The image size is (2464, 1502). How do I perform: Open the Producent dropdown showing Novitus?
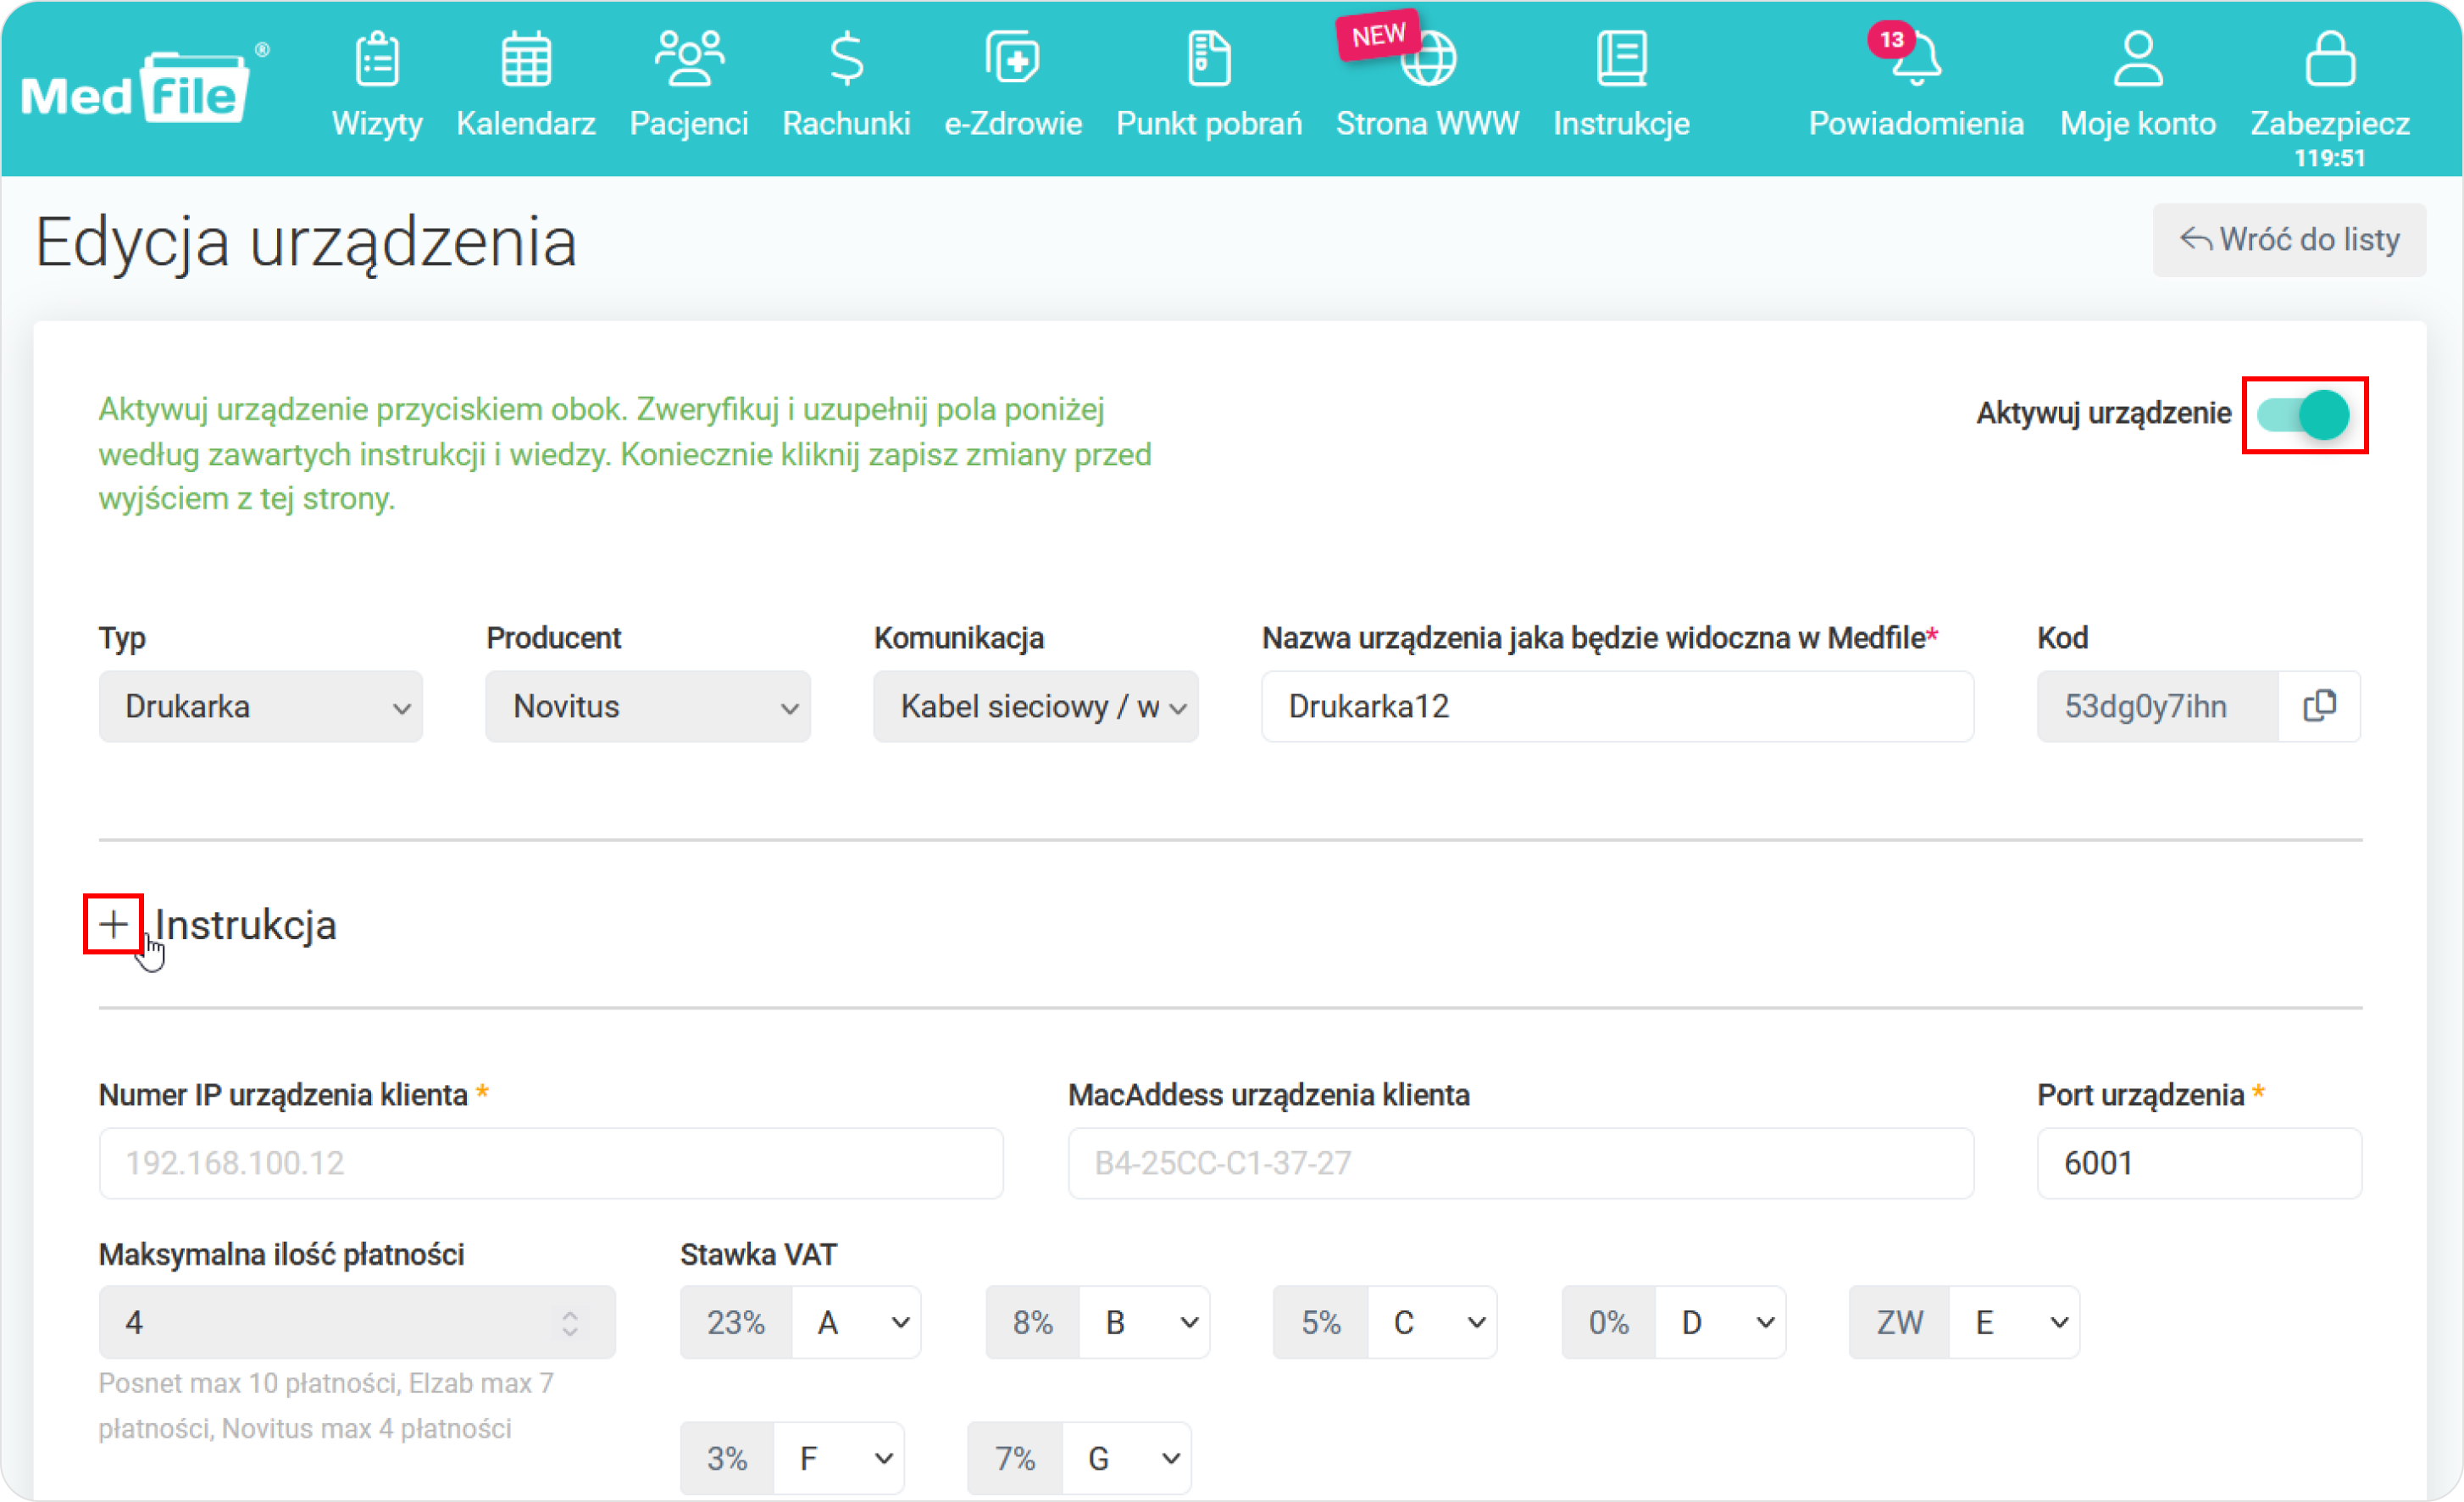click(x=647, y=706)
